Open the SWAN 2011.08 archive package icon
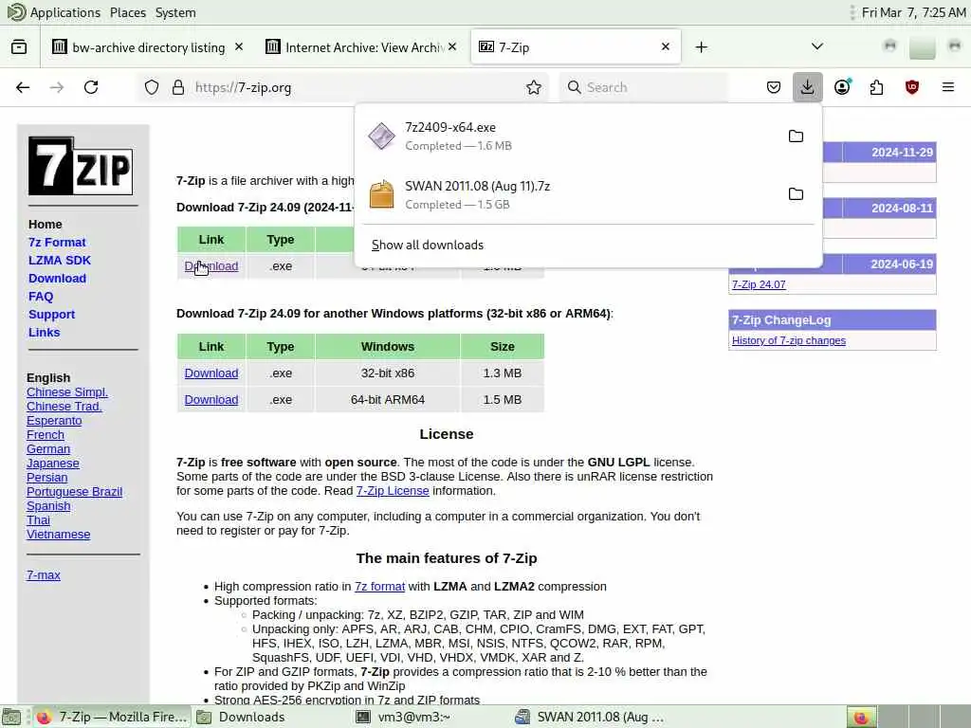This screenshot has height=728, width=971. coord(381,194)
